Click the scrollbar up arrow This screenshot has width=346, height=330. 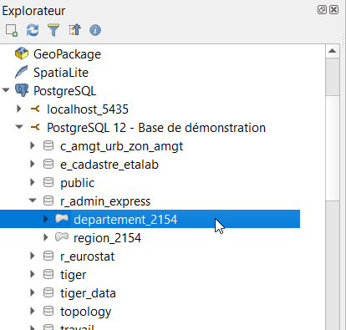tap(332, 51)
